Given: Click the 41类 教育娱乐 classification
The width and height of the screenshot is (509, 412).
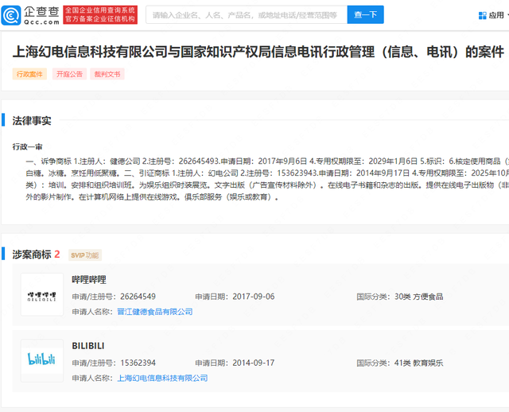Looking at the screenshot, I should (419, 363).
